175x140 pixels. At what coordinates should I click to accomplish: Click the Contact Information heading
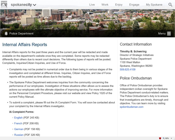click(x=136, y=44)
